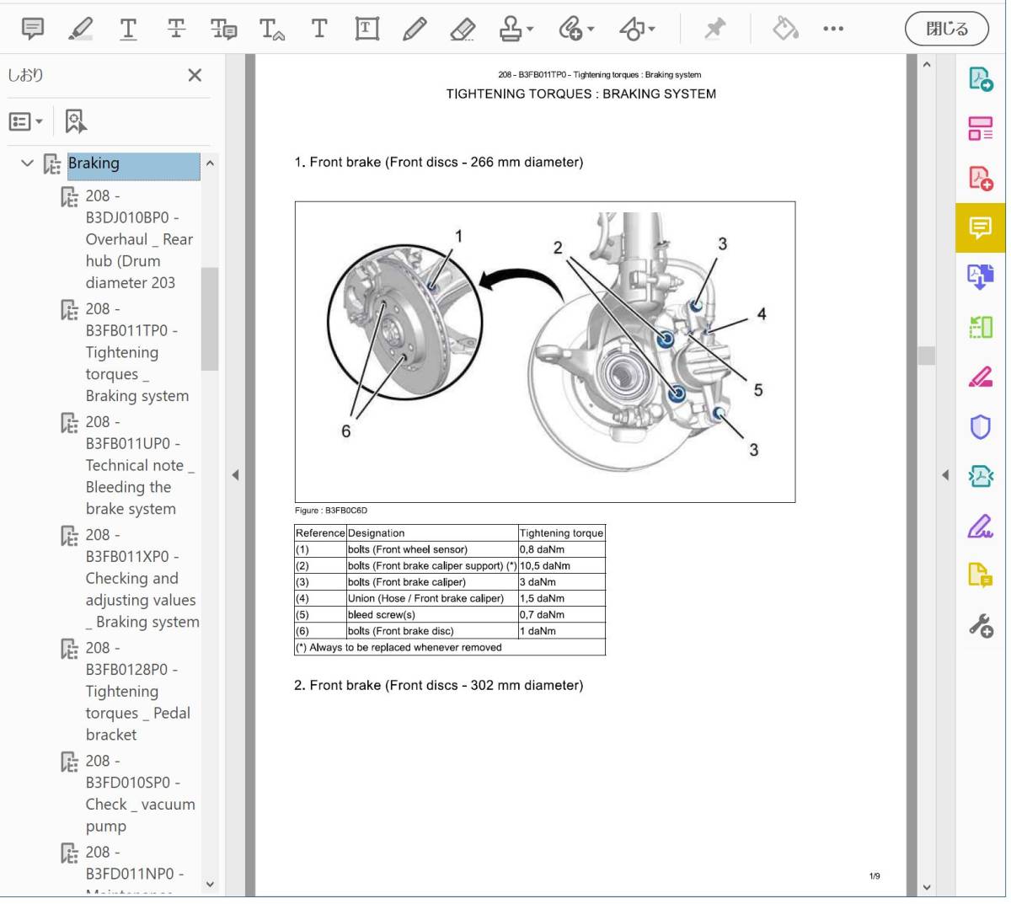Toggle the keep tool selected pin
Screen dimensions: 1011x904
714,29
